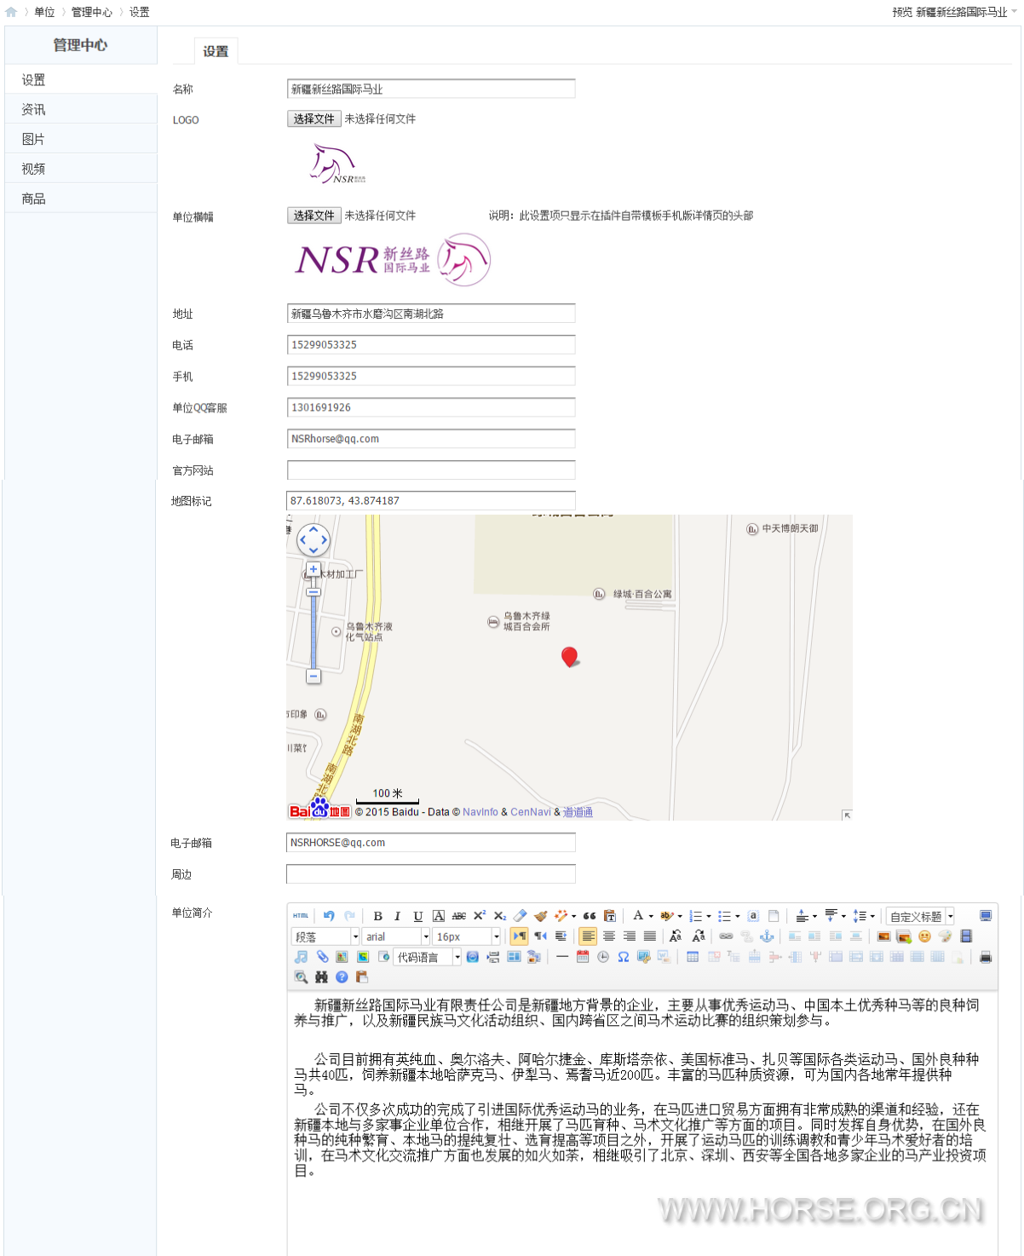Expand the font color dropdown arrow
The height and width of the screenshot is (1256, 1024).
click(651, 917)
